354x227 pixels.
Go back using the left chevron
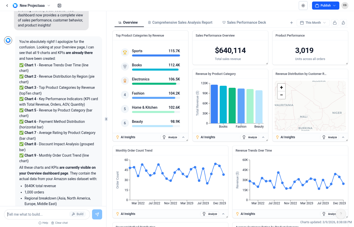tap(7, 6)
